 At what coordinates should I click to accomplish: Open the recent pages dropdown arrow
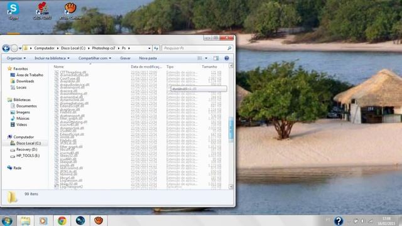coord(20,48)
